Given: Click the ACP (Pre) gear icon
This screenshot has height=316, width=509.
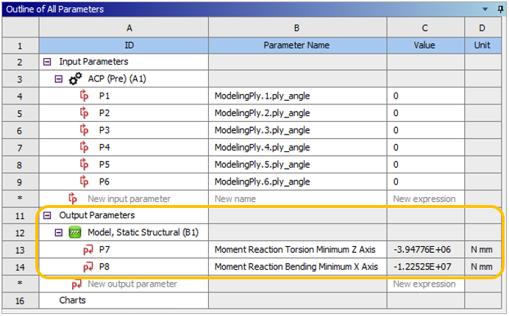Looking at the screenshot, I should [x=75, y=79].
